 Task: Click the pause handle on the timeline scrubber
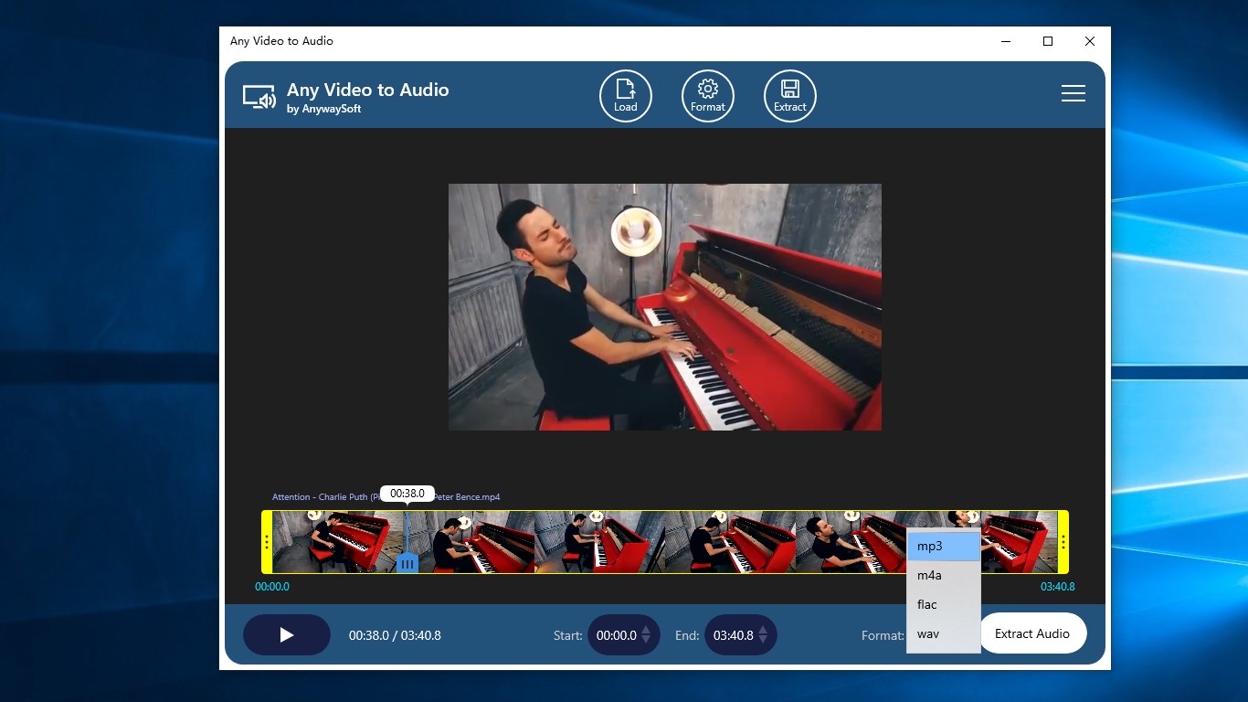point(407,564)
